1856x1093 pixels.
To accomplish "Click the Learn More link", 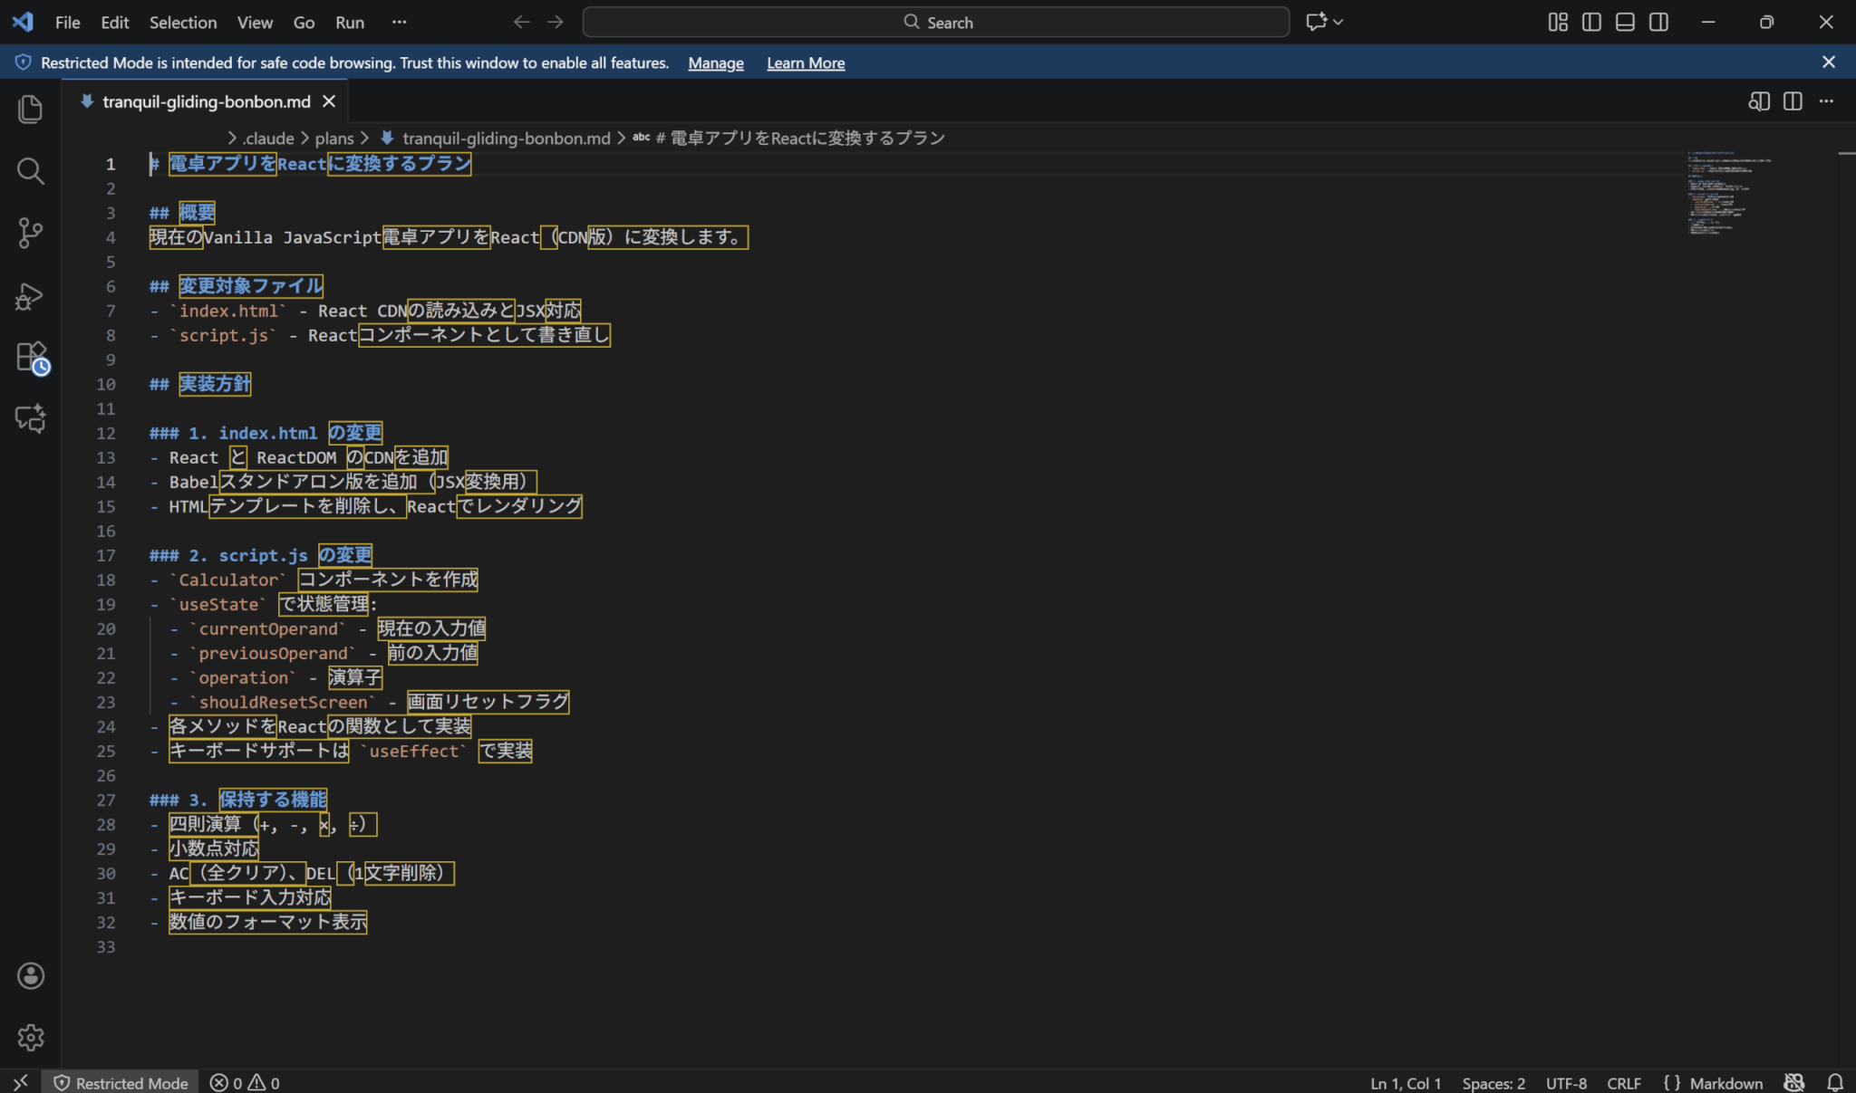I will (805, 62).
